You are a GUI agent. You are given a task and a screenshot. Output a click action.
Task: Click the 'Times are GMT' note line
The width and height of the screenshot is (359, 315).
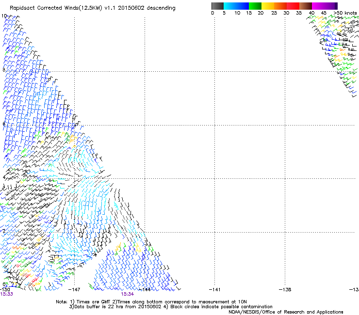pyautogui.click(x=151, y=302)
